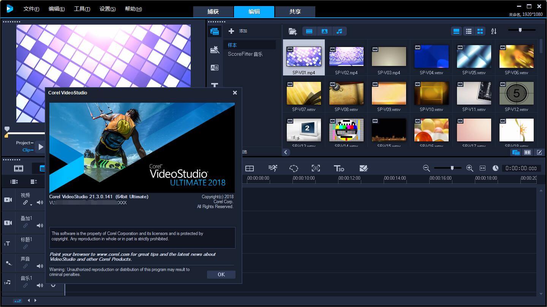This screenshot has width=547, height=307.
Task: Select the 样本 library folder
Action: [x=250, y=45]
